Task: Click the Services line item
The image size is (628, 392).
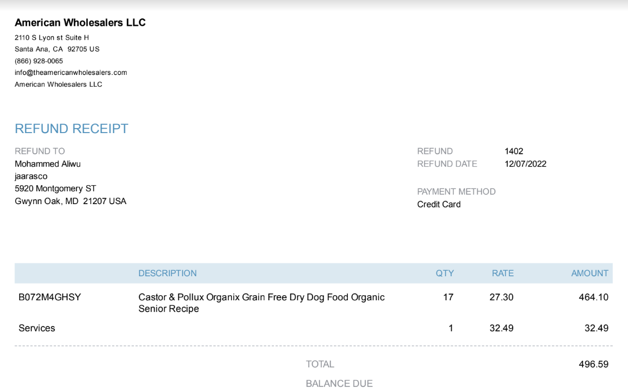Action: click(37, 328)
